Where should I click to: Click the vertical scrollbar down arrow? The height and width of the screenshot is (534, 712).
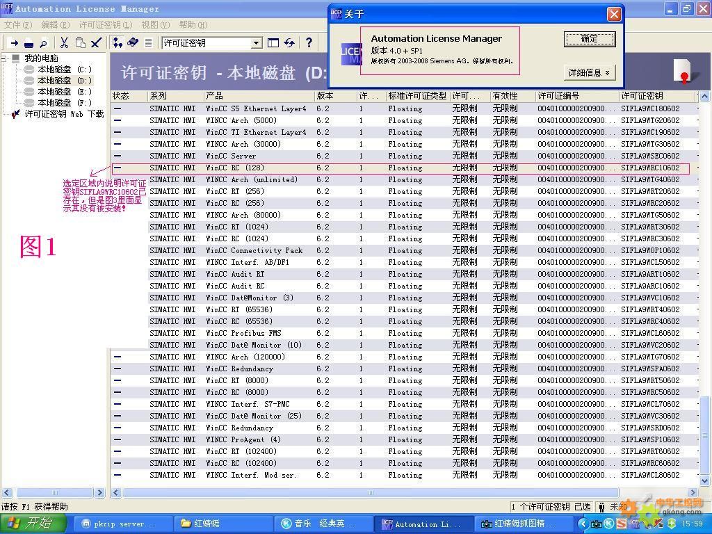[704, 480]
